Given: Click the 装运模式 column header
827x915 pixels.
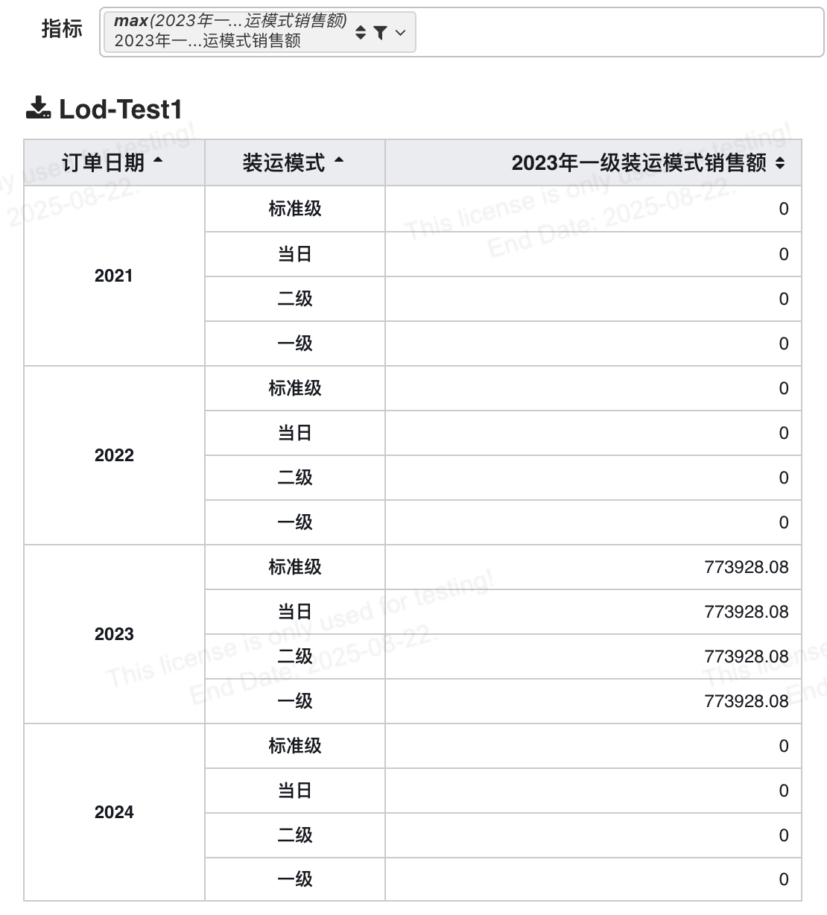Looking at the screenshot, I should pos(295,162).
